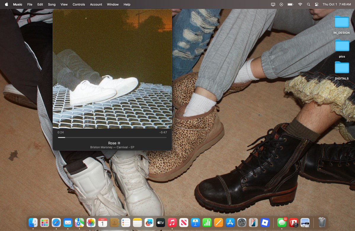Open the Mail app in the Dock
This screenshot has width=355, height=231.
tap(68, 223)
